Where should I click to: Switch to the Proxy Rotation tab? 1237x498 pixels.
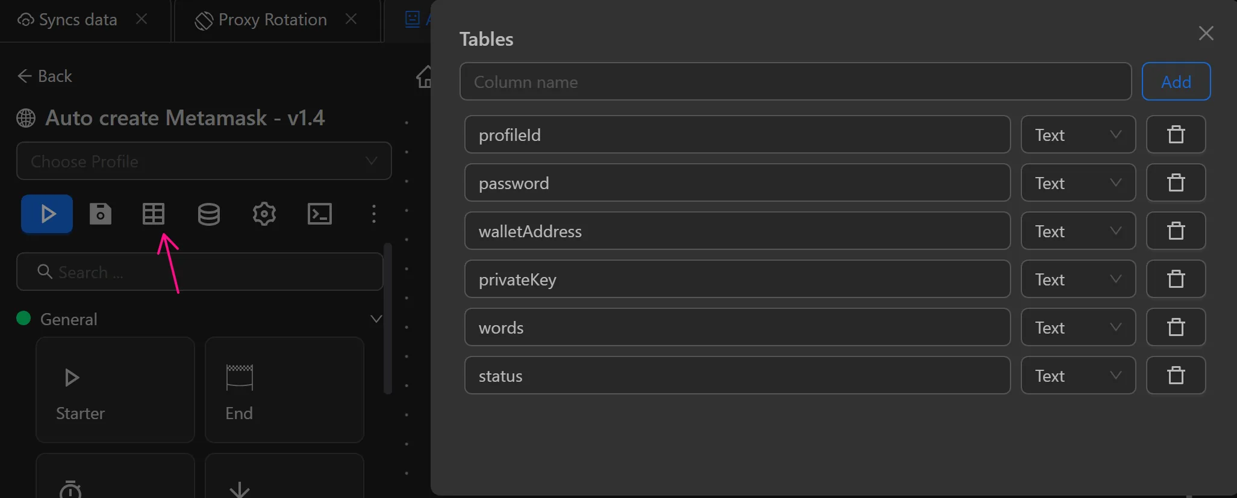click(272, 20)
